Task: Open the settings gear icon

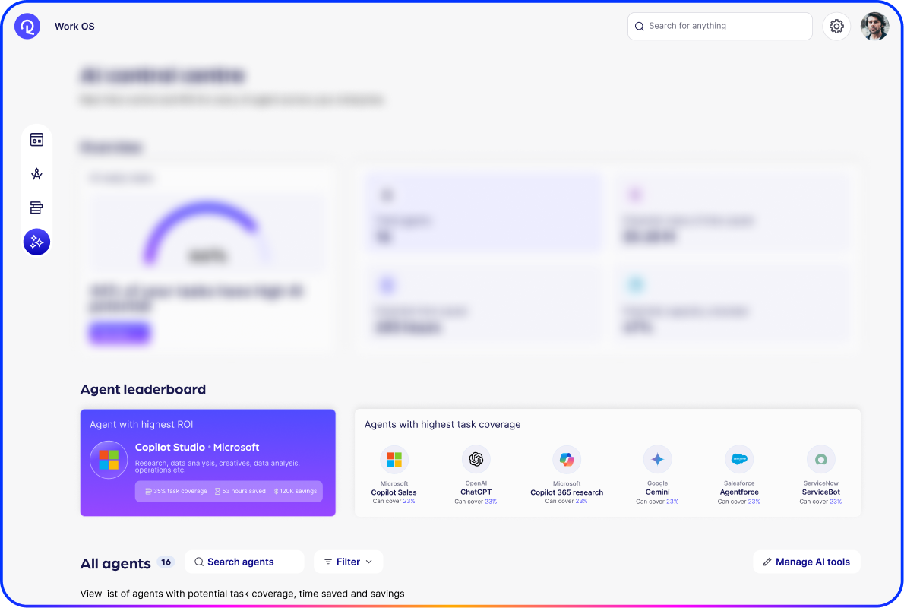Action: (x=836, y=26)
